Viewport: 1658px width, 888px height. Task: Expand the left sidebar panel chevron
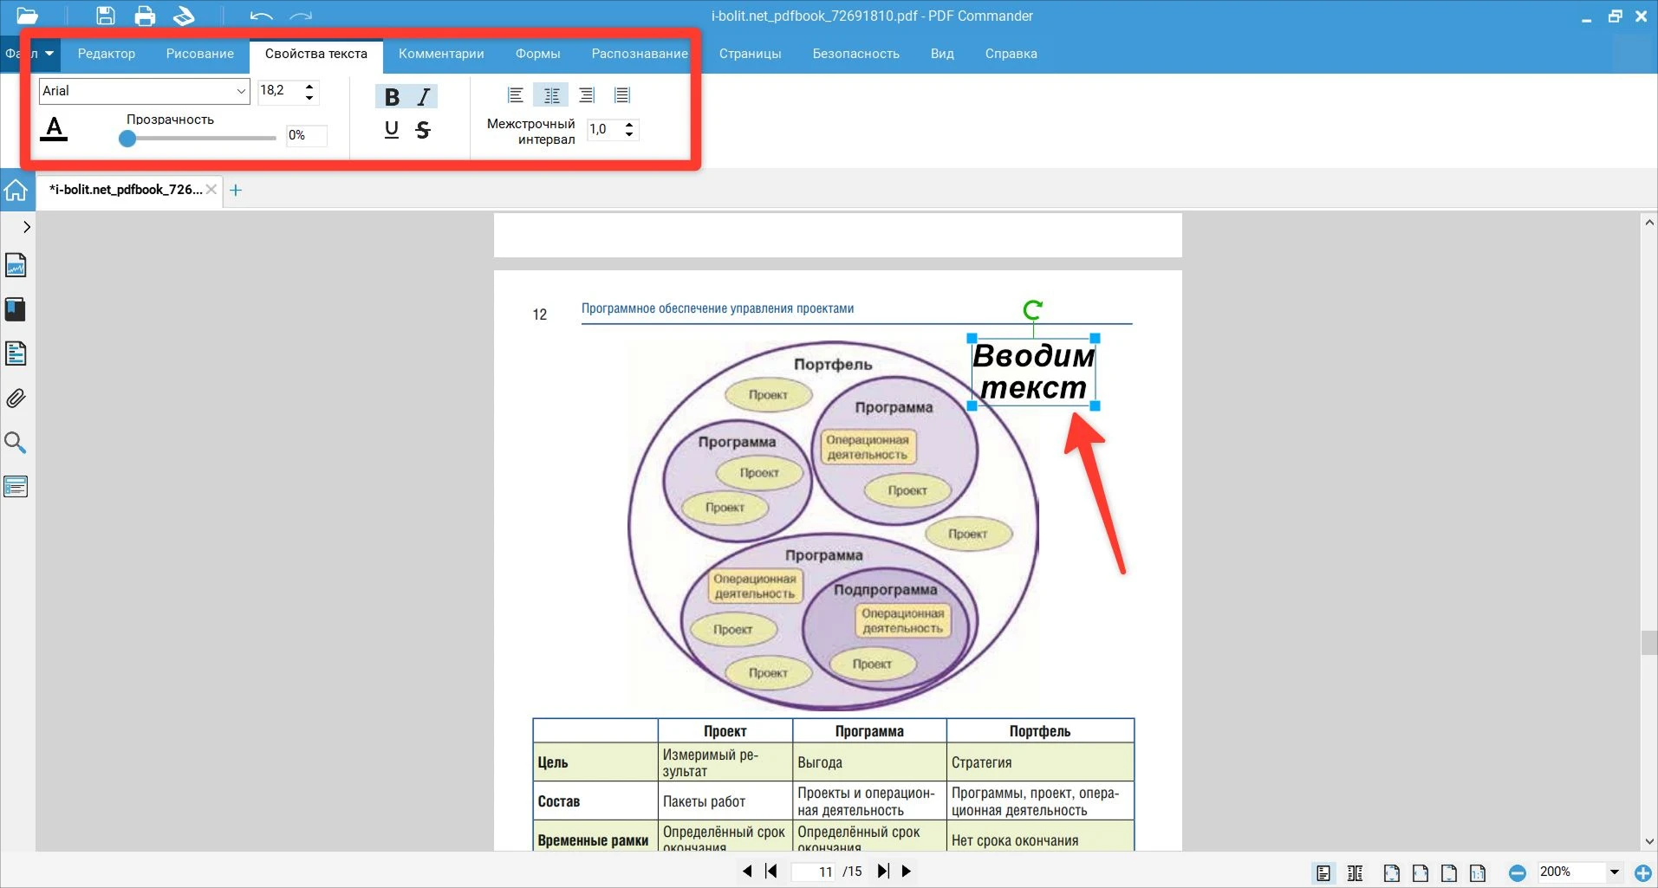27,227
